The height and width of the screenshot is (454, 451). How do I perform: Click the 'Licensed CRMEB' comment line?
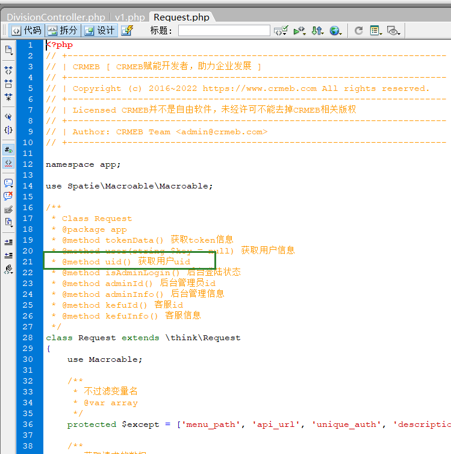pos(201,110)
